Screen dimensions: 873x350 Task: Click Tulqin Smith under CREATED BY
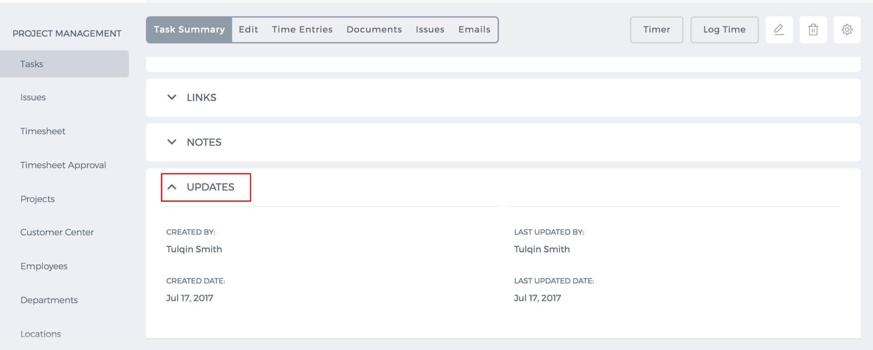pos(194,249)
